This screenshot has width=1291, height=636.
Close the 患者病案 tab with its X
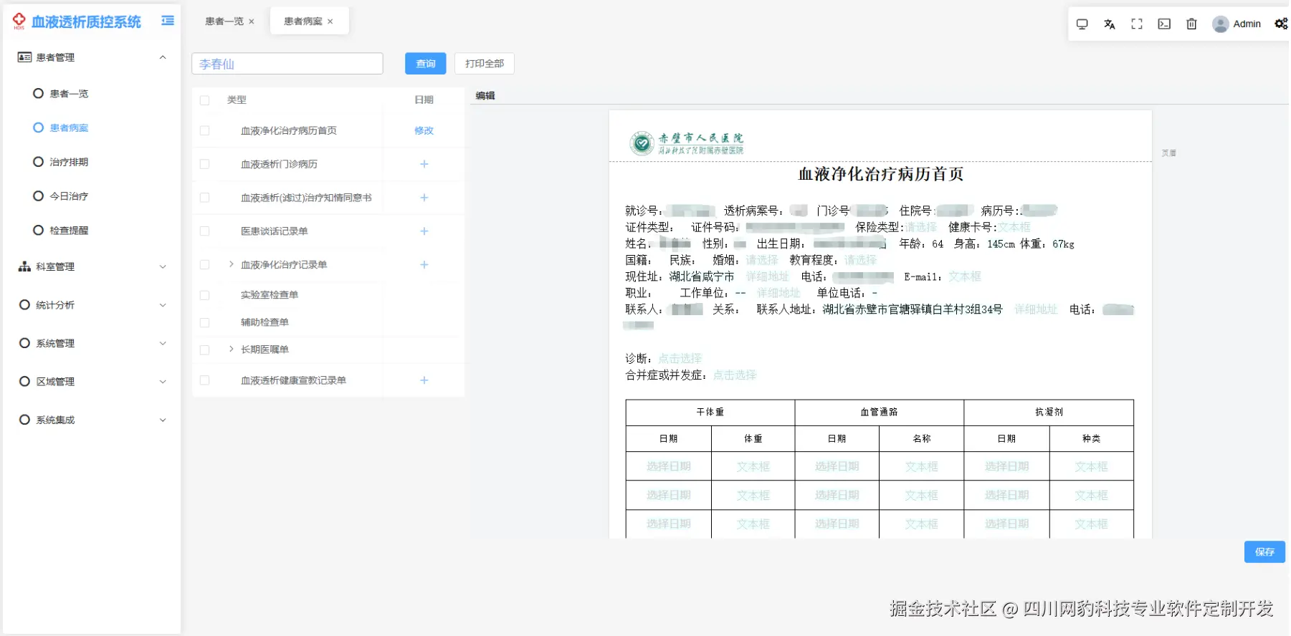click(330, 21)
